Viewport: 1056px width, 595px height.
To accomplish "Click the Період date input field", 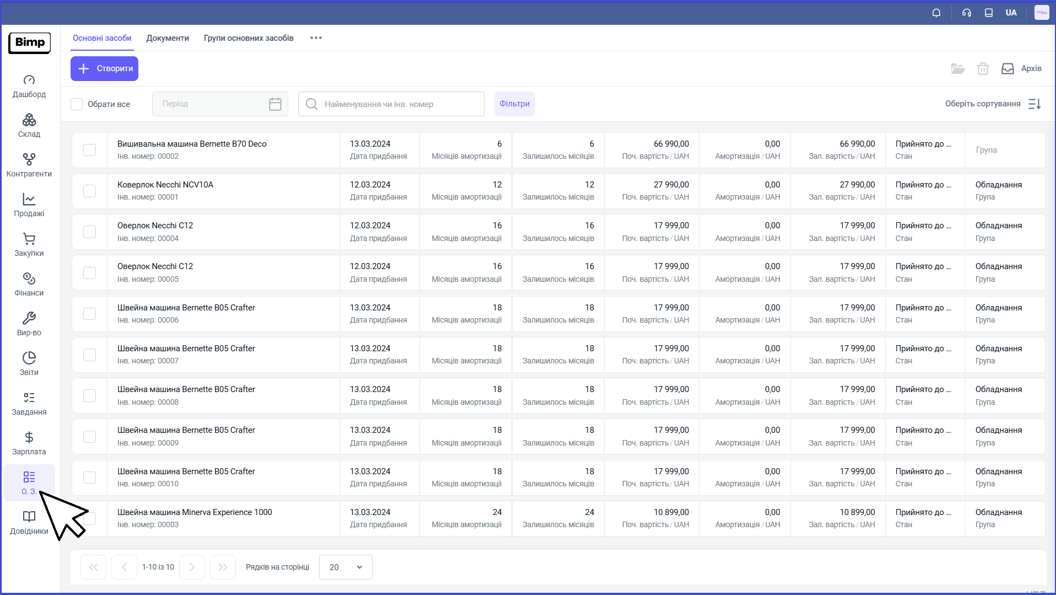I will pos(220,104).
